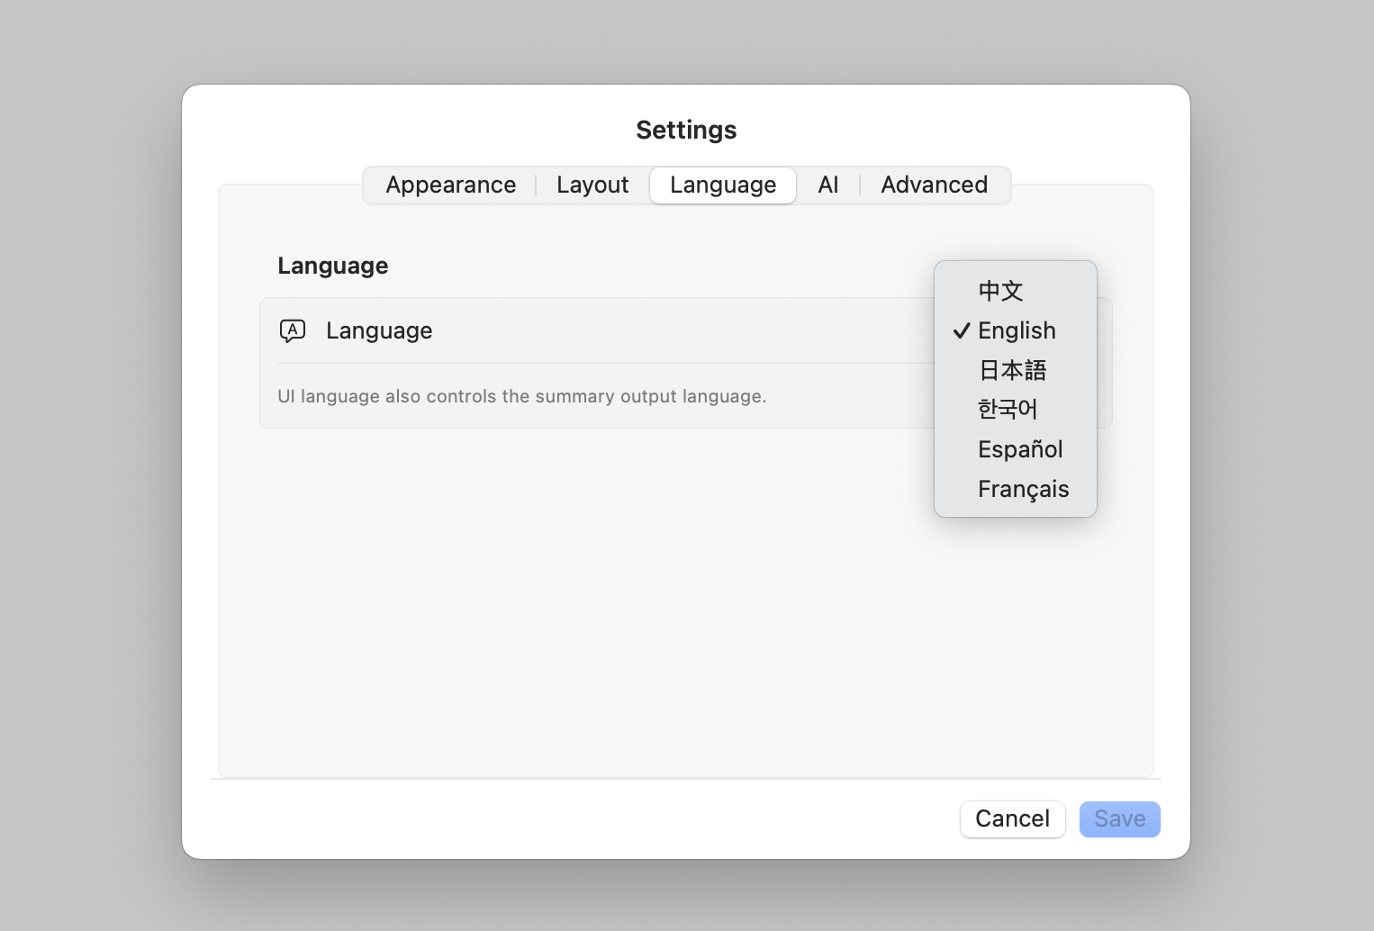
Task: Select Español from the dropdown menu
Action: [x=1020, y=449]
